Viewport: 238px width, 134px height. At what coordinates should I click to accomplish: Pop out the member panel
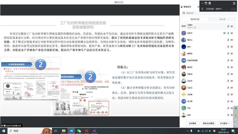(x=198, y=7)
